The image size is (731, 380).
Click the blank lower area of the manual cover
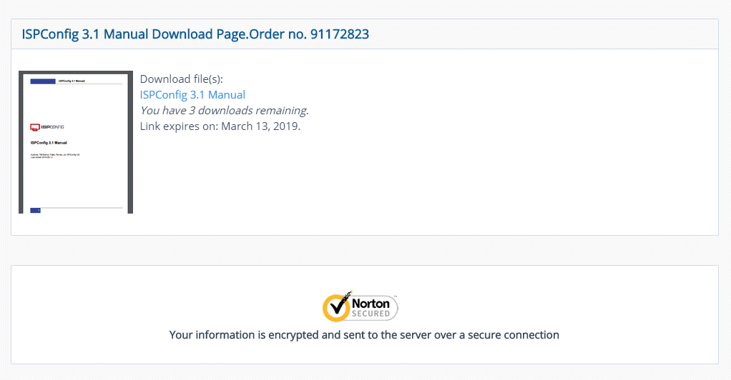click(75, 182)
